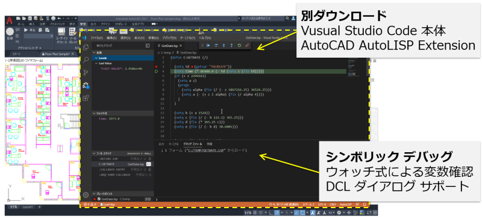
Task: Close the GetDate.lsp editor tab
Action: (181, 46)
